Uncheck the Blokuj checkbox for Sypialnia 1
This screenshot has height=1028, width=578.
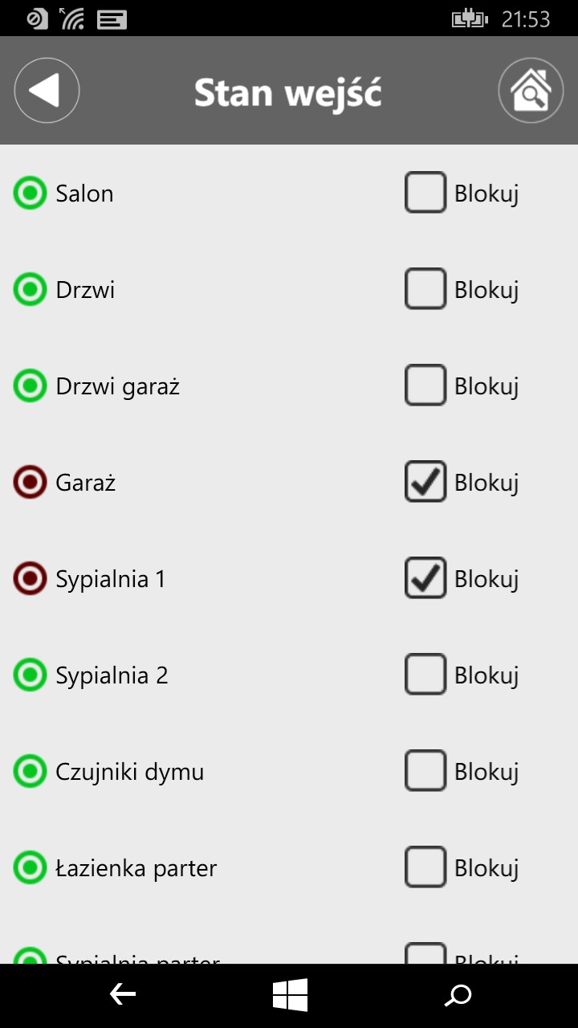(425, 579)
